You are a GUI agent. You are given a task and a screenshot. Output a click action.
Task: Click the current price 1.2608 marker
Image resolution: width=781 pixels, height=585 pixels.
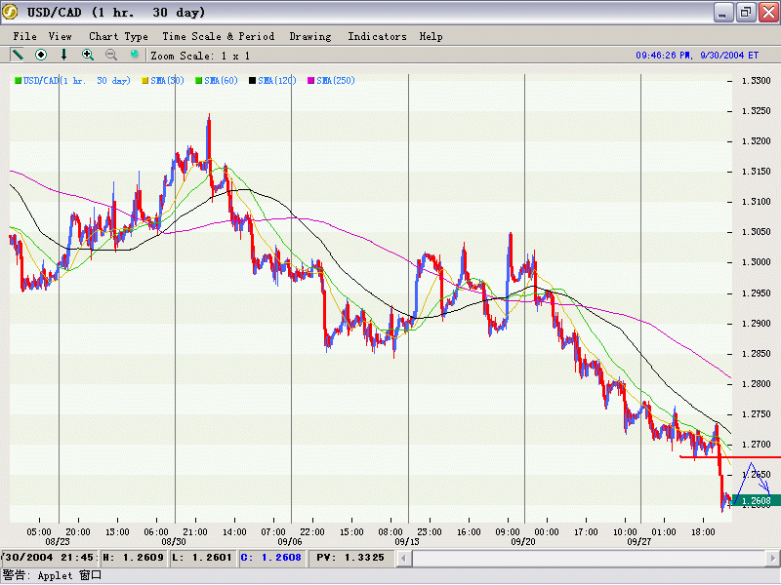coord(755,501)
